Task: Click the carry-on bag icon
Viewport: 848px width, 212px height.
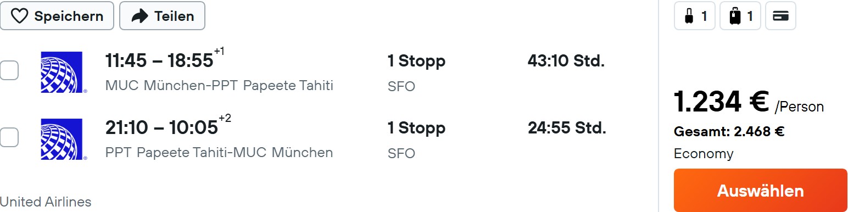Action: coord(689,16)
